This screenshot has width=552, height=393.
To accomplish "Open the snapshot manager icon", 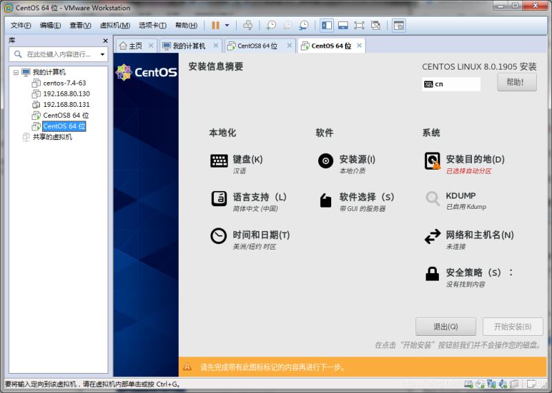I will [304, 26].
